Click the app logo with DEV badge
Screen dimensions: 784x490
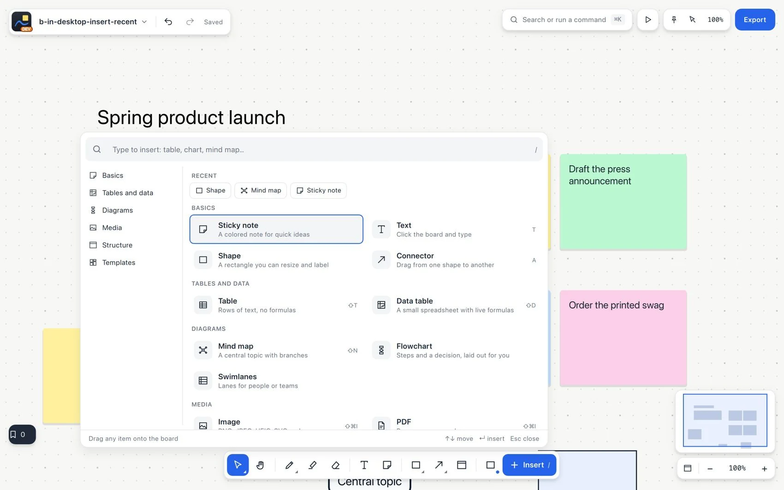pyautogui.click(x=22, y=22)
